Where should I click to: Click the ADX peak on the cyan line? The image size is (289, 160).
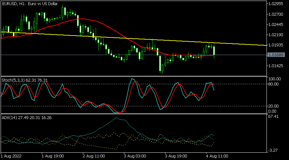(117, 117)
